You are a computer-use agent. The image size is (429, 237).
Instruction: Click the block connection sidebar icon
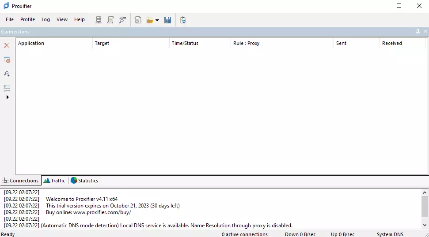click(x=7, y=60)
